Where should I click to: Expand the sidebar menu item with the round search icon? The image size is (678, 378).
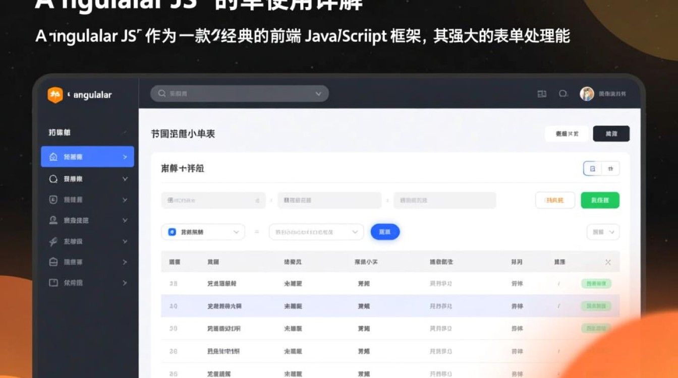coord(87,179)
